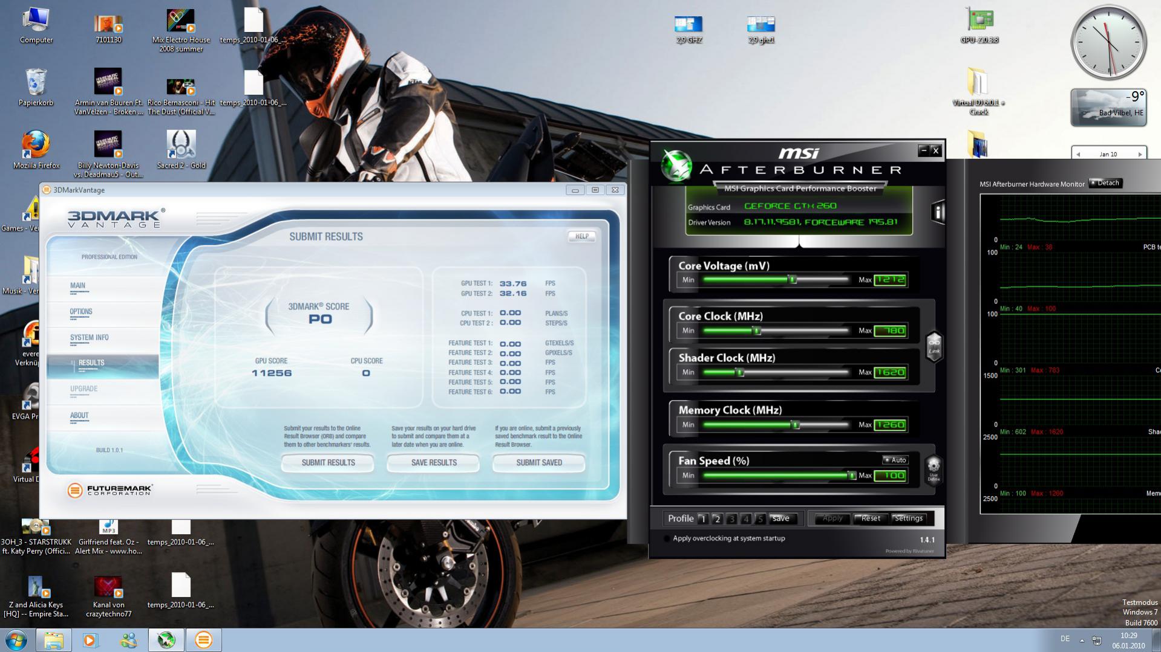Viewport: 1161px width, 652px height.
Task: Select the Sacred 2 - Gold shortcut
Action: [x=181, y=150]
